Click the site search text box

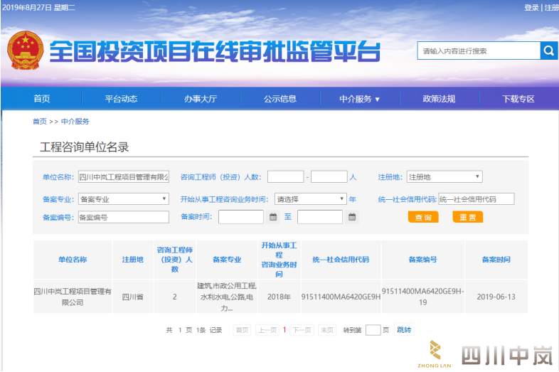[x=479, y=51]
